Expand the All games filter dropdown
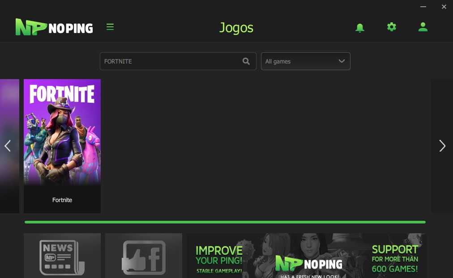The width and height of the screenshot is (453, 278). pos(306,61)
